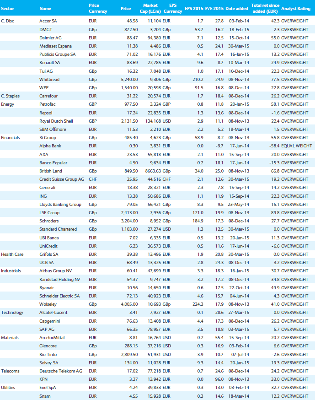Screen dimensions: 315x400
Task: Click the 'Energy' sector label
Action: (x=7, y=104)
